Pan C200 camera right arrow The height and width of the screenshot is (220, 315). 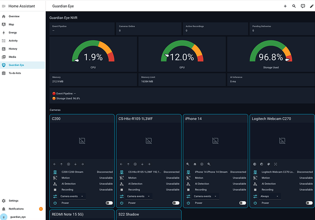pyautogui.click(x=83, y=164)
